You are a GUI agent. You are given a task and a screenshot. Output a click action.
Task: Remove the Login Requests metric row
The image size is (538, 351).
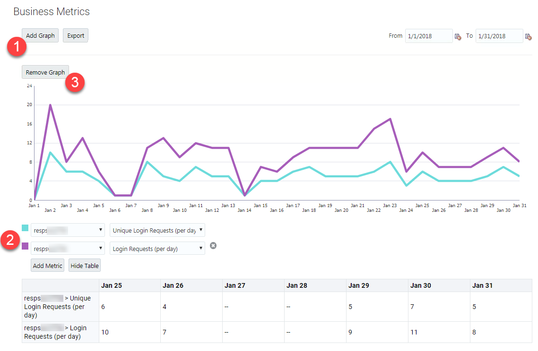[x=213, y=245]
